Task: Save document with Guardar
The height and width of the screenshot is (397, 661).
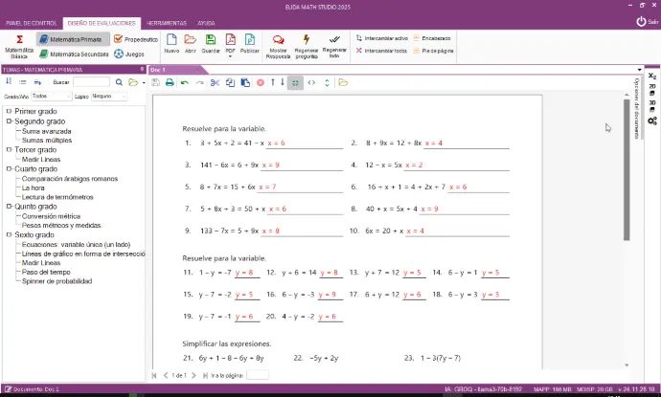Action: click(x=211, y=44)
